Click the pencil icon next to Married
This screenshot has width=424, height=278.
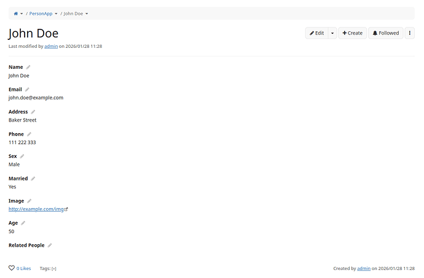coord(33,179)
